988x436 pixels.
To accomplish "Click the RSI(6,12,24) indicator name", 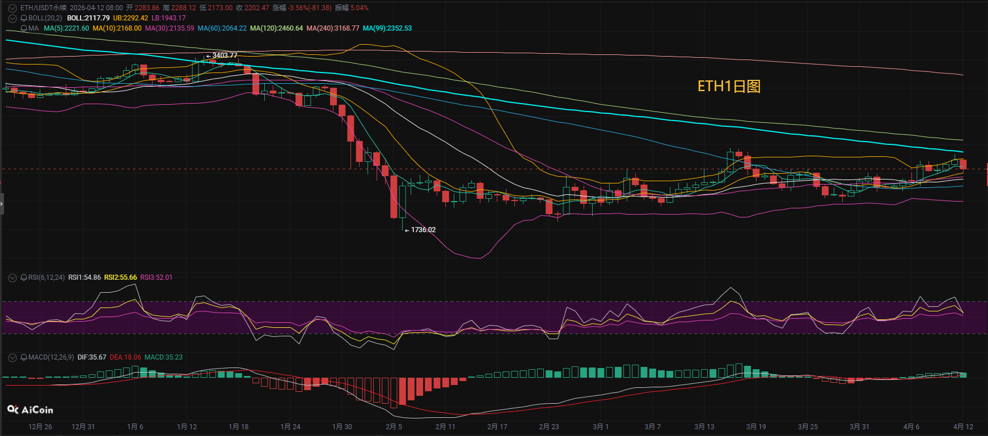I will [47, 277].
